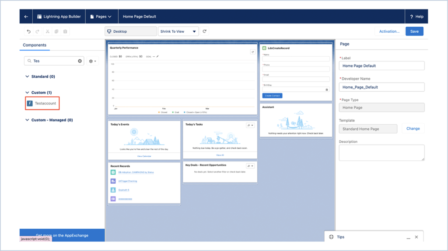Click the icon beside AATriggerChecking record
The width and height of the screenshot is (448, 251).
113,181
